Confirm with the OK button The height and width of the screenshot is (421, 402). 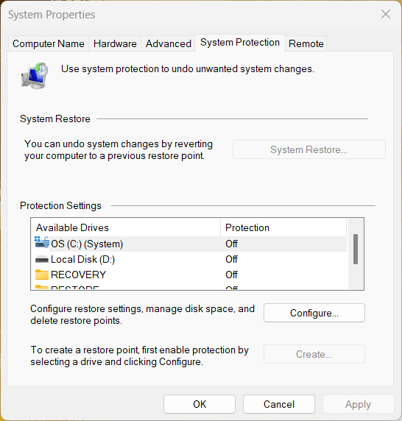[x=200, y=404]
